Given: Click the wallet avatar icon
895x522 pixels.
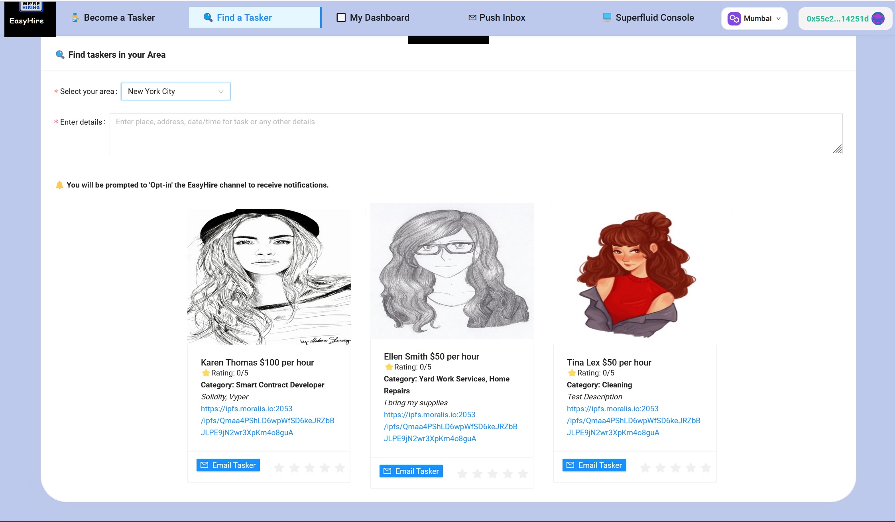Looking at the screenshot, I should click(x=878, y=18).
